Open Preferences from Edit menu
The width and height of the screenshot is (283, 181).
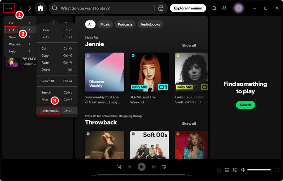click(57, 111)
